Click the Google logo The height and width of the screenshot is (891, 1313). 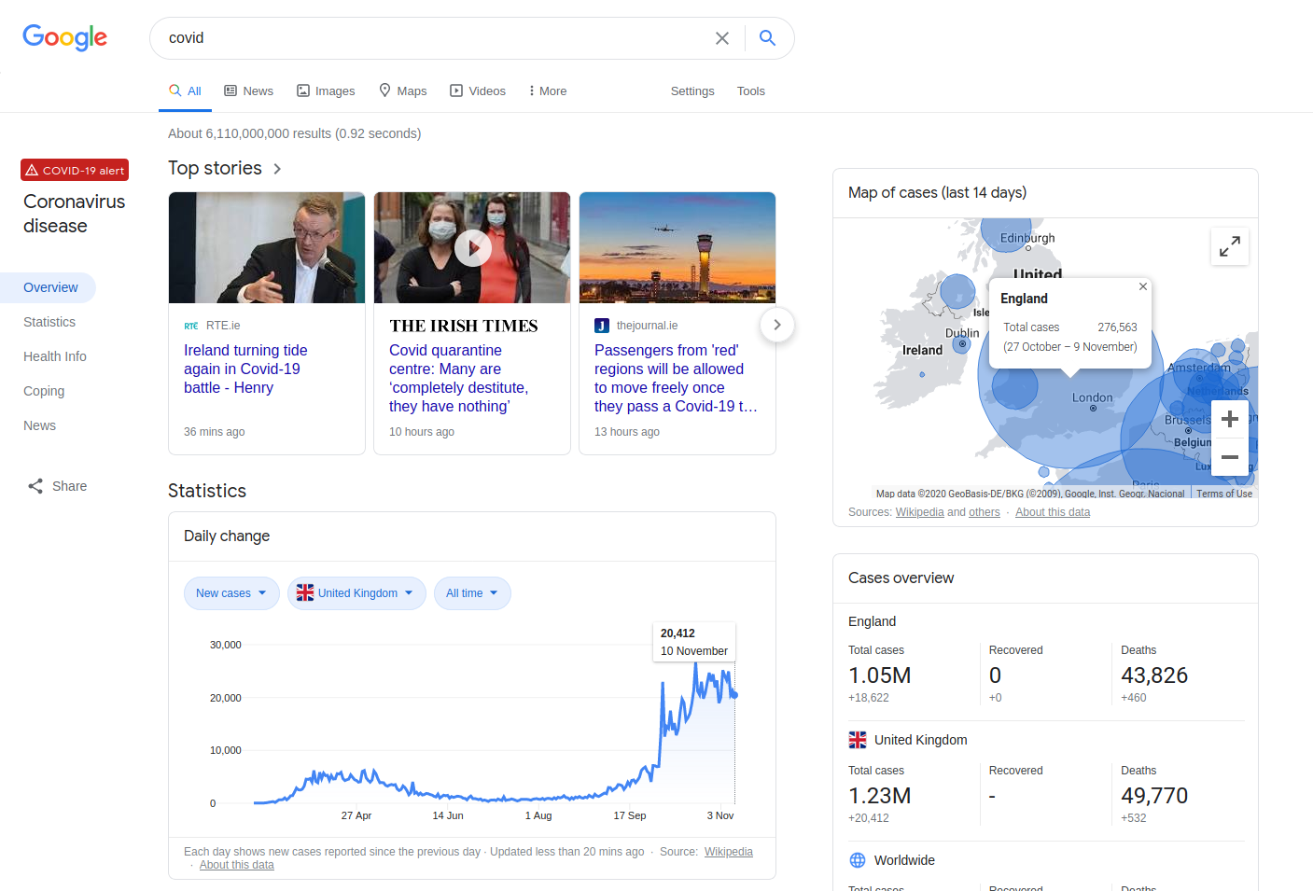click(x=64, y=37)
